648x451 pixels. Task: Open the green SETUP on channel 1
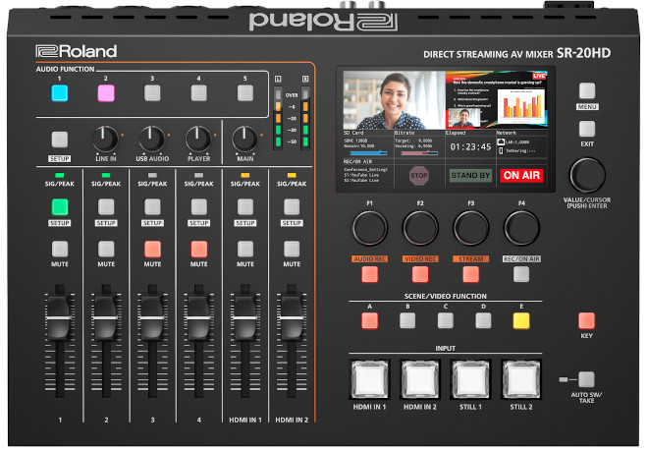click(x=60, y=206)
